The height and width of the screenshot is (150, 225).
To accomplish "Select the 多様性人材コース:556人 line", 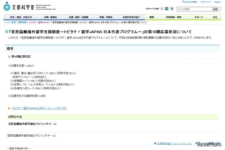I will [x=35, y=88].
